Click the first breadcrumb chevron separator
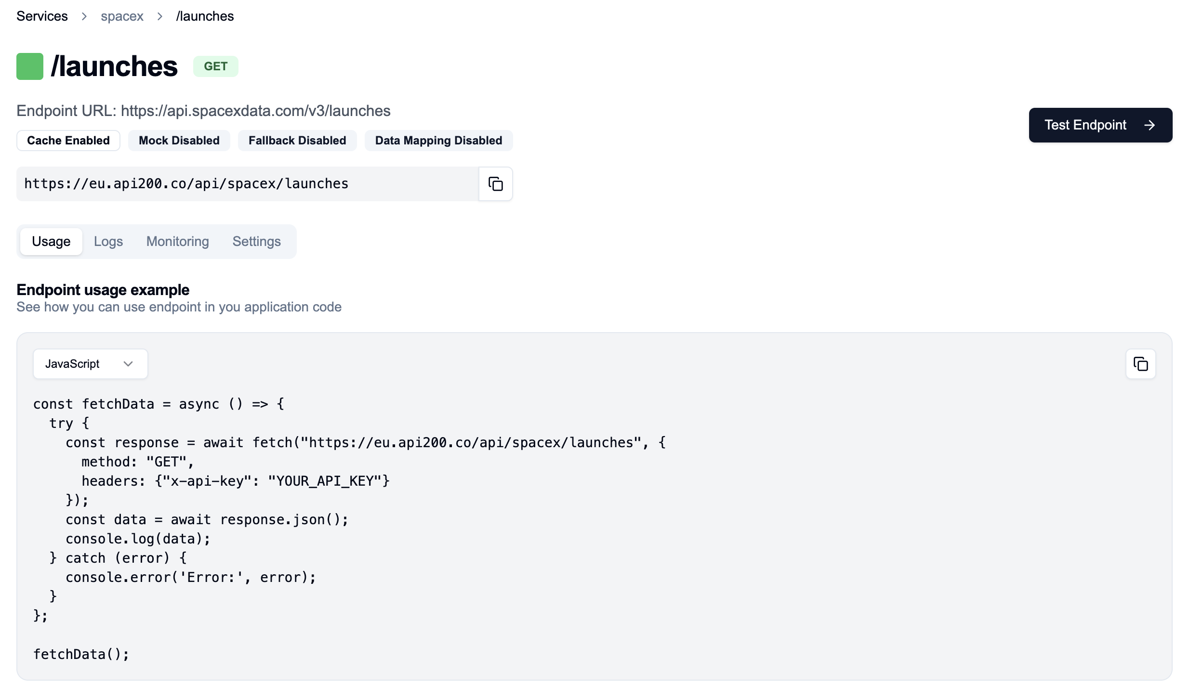The width and height of the screenshot is (1190, 697). pos(84,16)
